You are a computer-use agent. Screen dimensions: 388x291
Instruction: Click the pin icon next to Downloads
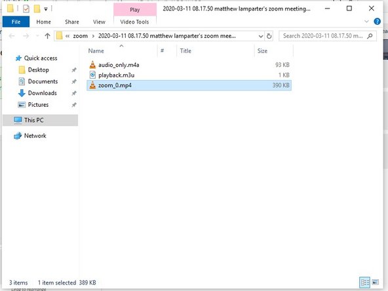[74, 93]
